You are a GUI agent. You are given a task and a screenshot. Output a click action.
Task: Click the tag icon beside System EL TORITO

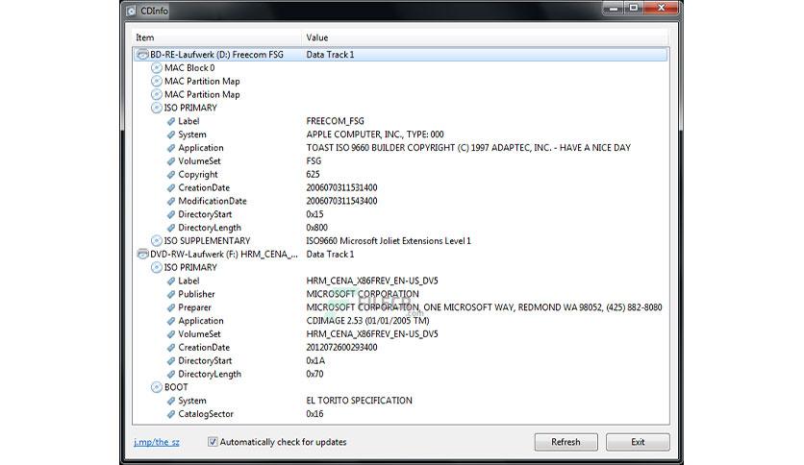[171, 401]
